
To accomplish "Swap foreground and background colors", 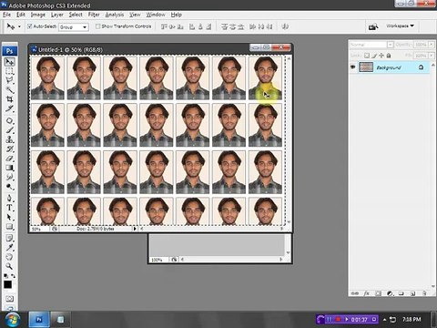I will coord(14,276).
